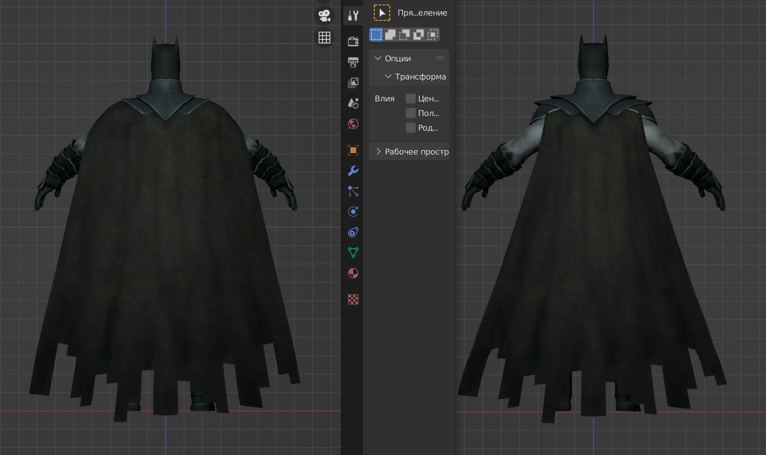Open the Output properties tab
The image size is (766, 455).
click(353, 62)
